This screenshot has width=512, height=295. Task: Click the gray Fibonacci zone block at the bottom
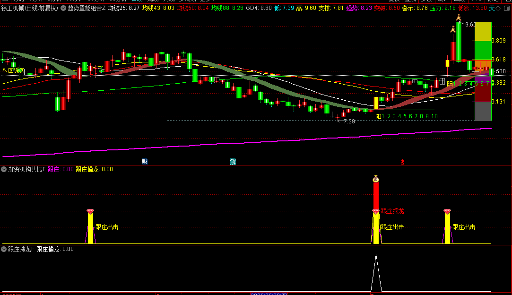coord(483,112)
